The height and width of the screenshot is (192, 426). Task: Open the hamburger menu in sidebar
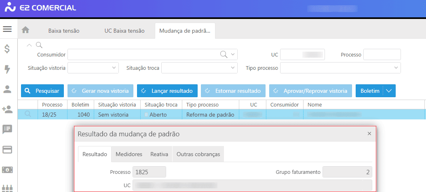pos(7,29)
